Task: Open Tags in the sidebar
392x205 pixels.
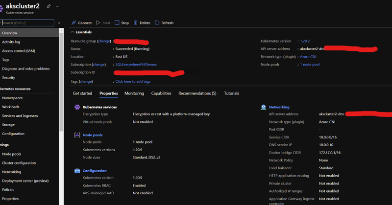Action: [x=5, y=60]
